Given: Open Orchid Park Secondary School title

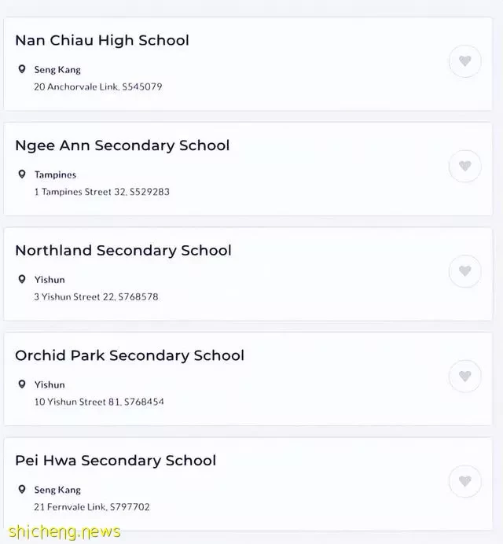Looking at the screenshot, I should click(130, 355).
